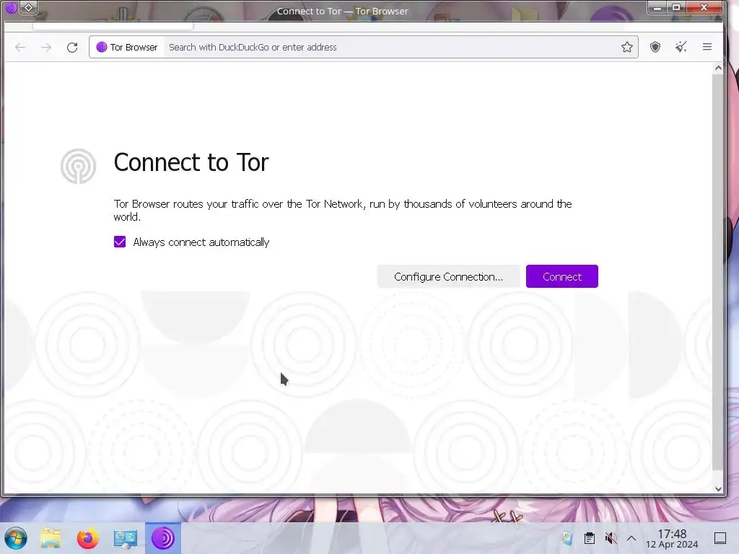739x554 pixels.
Task: Reload the current page
Action: pyautogui.click(x=72, y=47)
